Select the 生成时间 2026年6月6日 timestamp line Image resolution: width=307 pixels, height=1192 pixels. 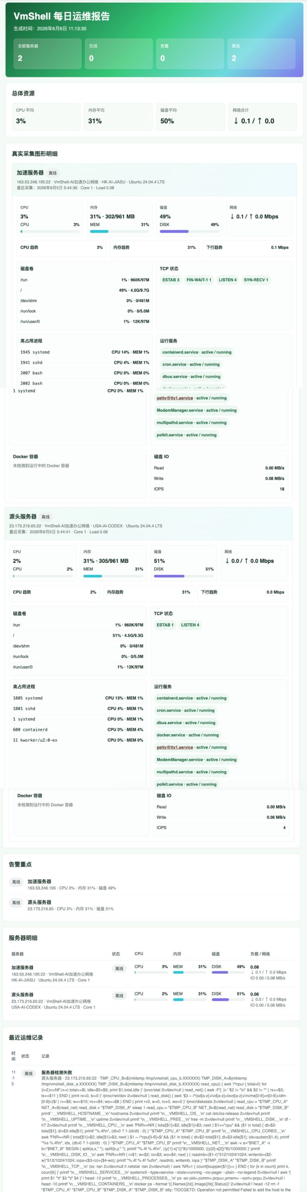pos(50,28)
